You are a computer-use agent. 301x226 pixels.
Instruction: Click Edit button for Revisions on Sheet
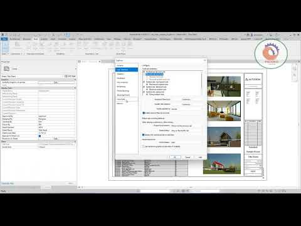(56, 139)
